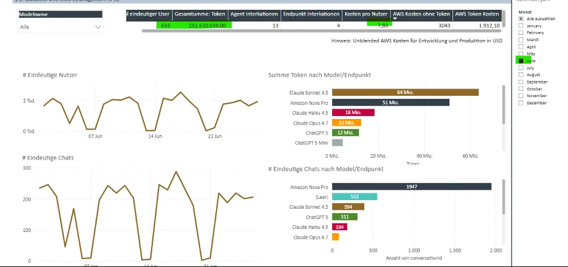The width and height of the screenshot is (568, 267).
Task: Open the Modelname dropdown showing Alle
Action: (x=60, y=27)
